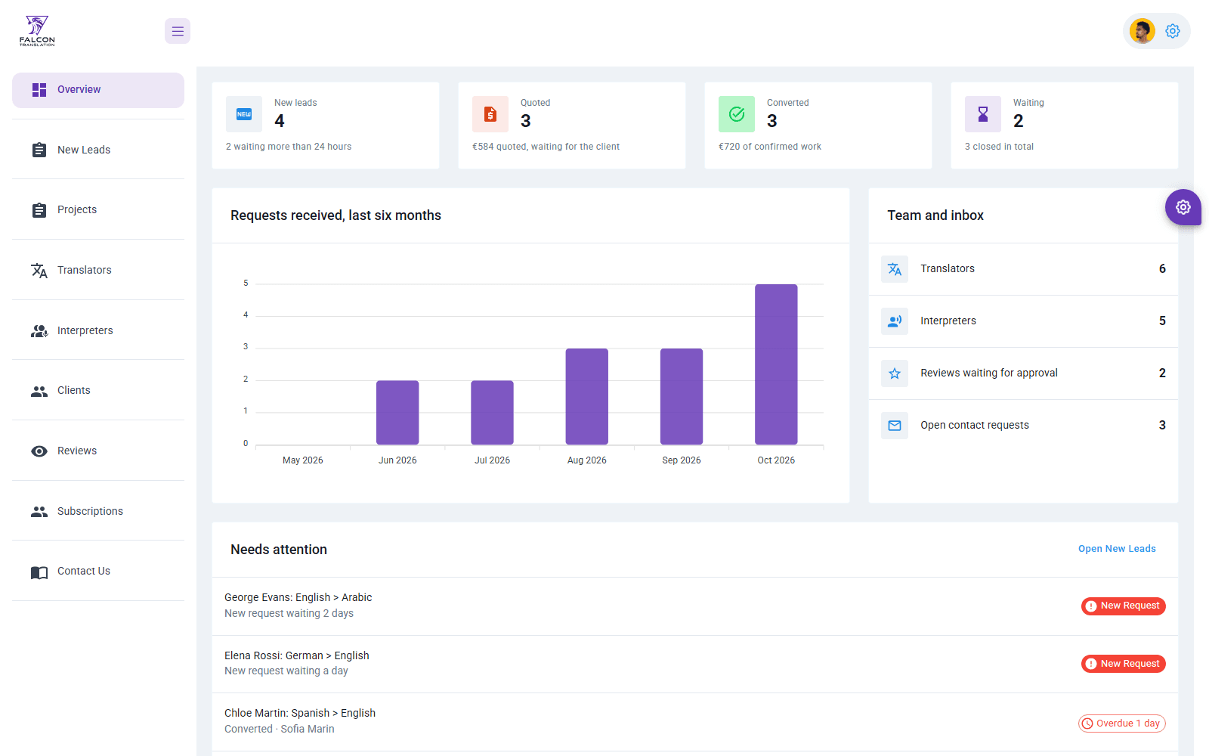Click the Translators language icon in the sidebar
This screenshot has height=756, width=1209.
pyautogui.click(x=39, y=271)
